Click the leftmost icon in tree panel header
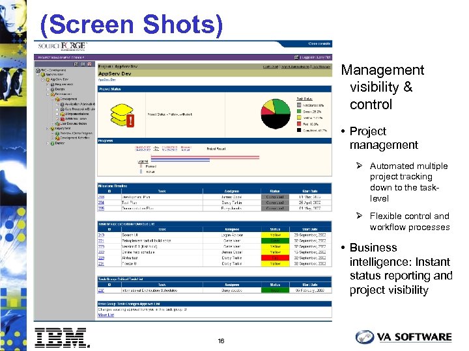Screen dimensions: 469x351 [x=76, y=64]
